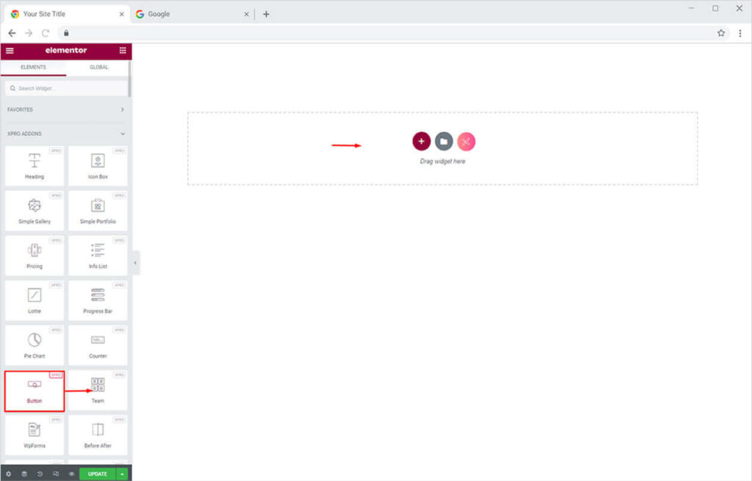This screenshot has height=481, width=752.
Task: Collapse the Elementor side panel
Action: (x=136, y=262)
